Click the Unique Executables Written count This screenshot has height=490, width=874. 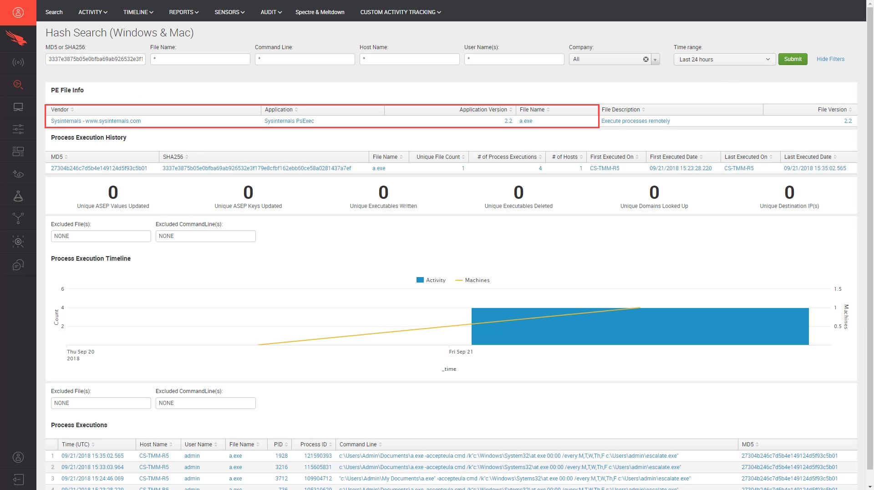pyautogui.click(x=383, y=192)
